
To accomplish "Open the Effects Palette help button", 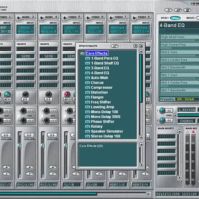I will 135,46.
